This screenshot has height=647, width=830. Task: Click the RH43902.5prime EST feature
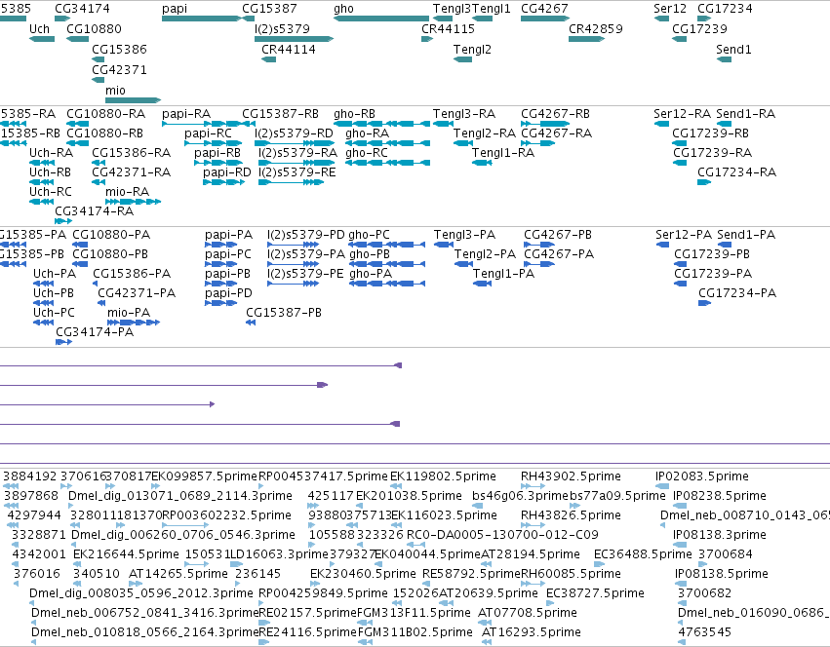pyautogui.click(x=533, y=485)
